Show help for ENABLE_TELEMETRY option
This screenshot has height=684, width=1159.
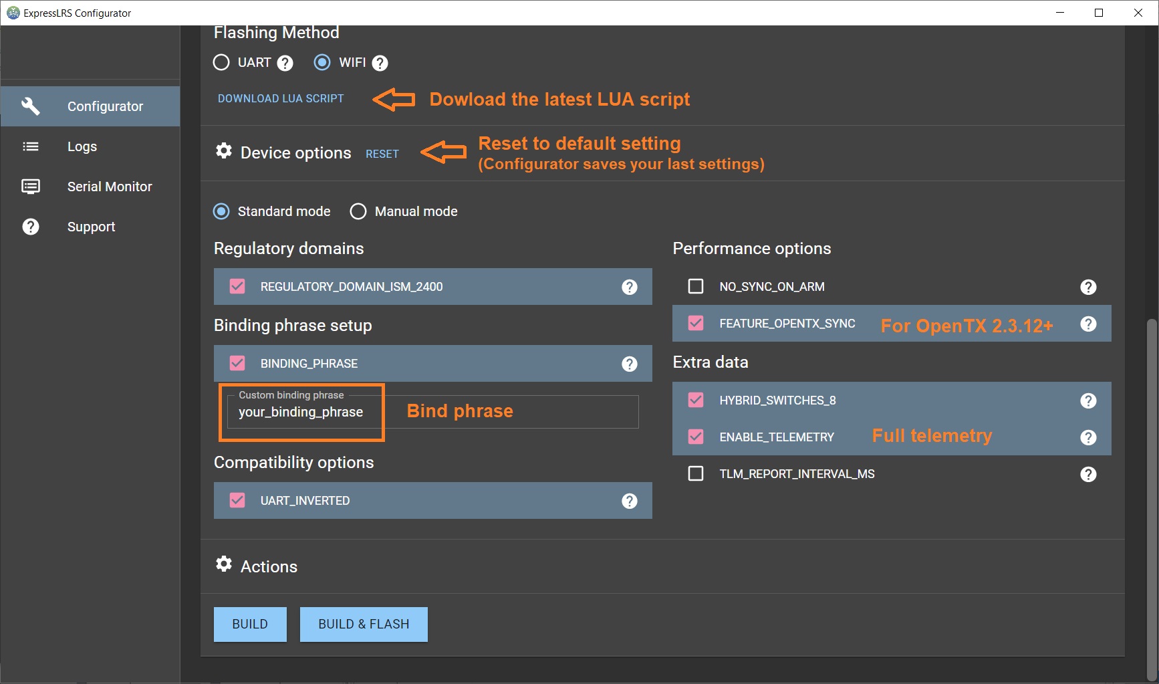1088,437
